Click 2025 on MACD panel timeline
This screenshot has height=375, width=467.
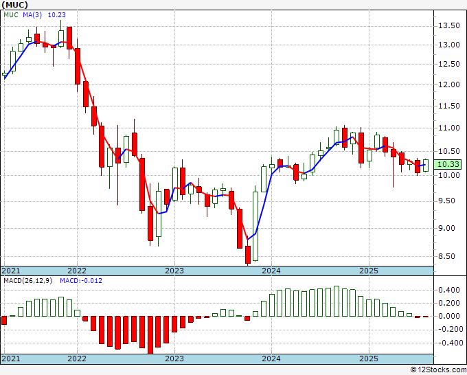pos(369,359)
